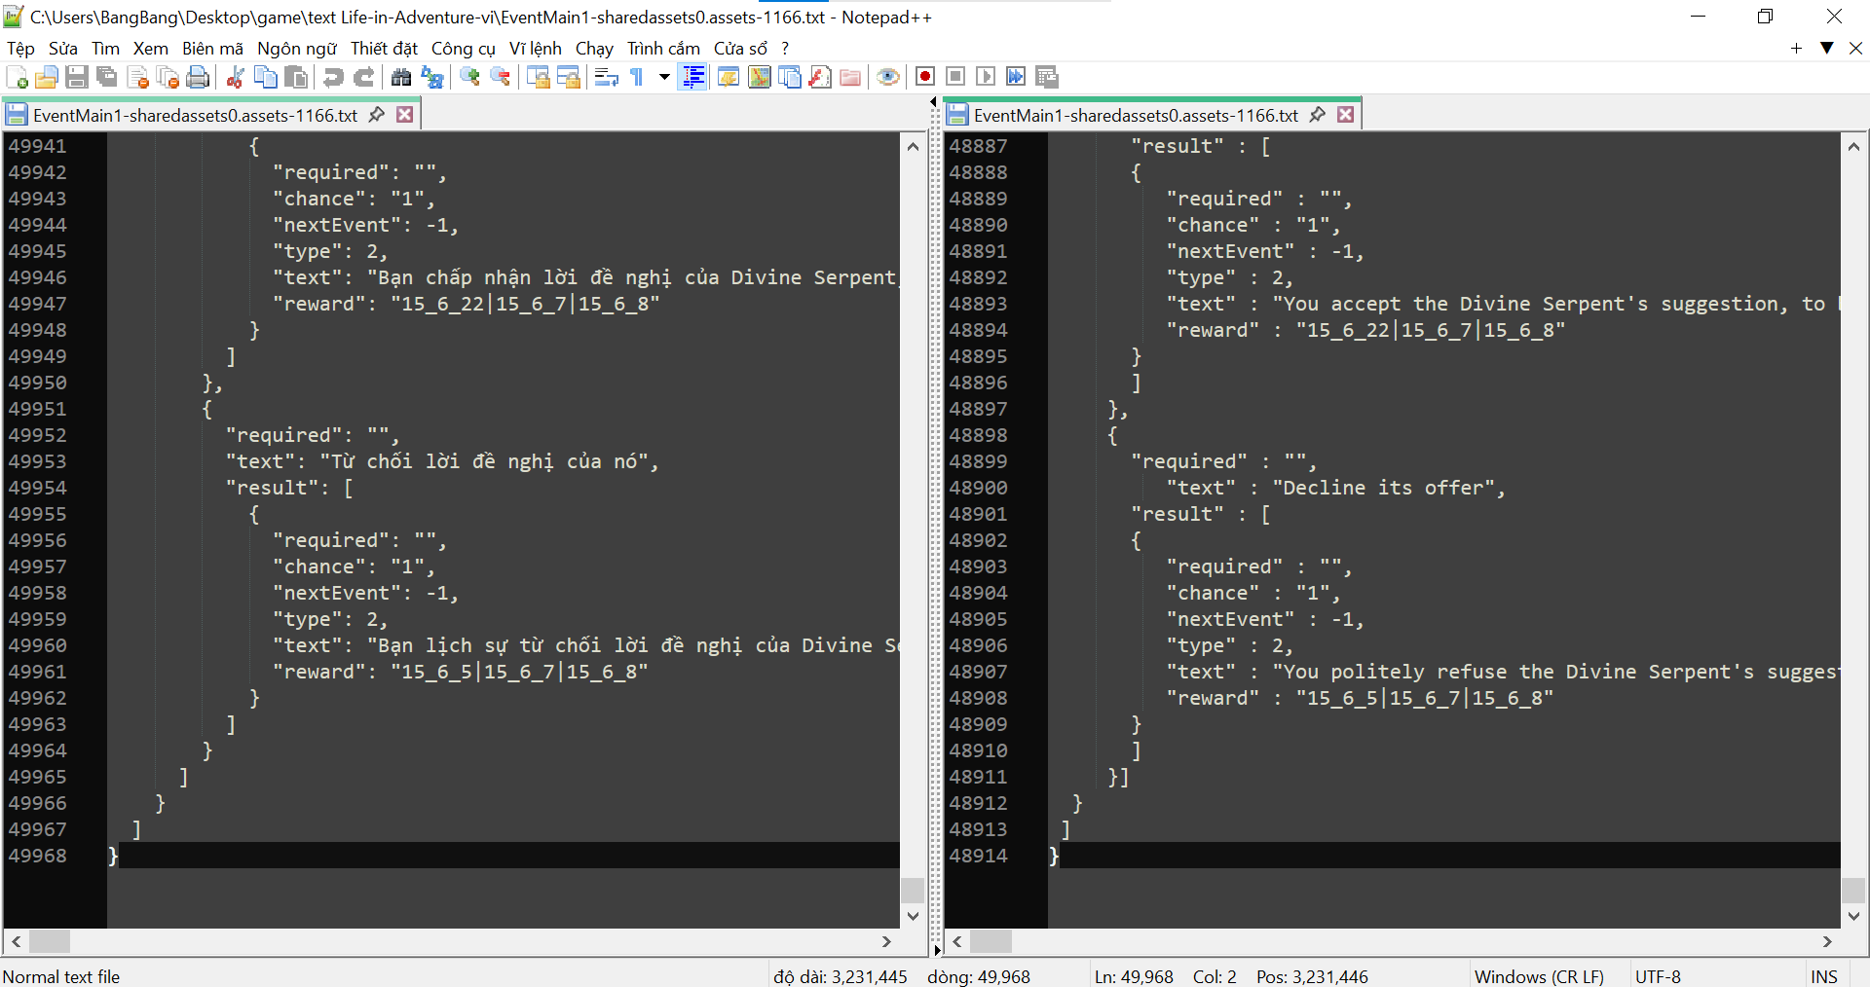Run macro multiple times icon
Image resolution: width=1870 pixels, height=987 pixels.
tap(1016, 77)
